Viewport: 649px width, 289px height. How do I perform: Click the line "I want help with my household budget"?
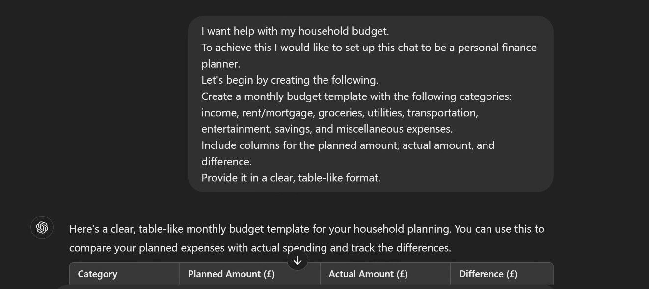295,31
